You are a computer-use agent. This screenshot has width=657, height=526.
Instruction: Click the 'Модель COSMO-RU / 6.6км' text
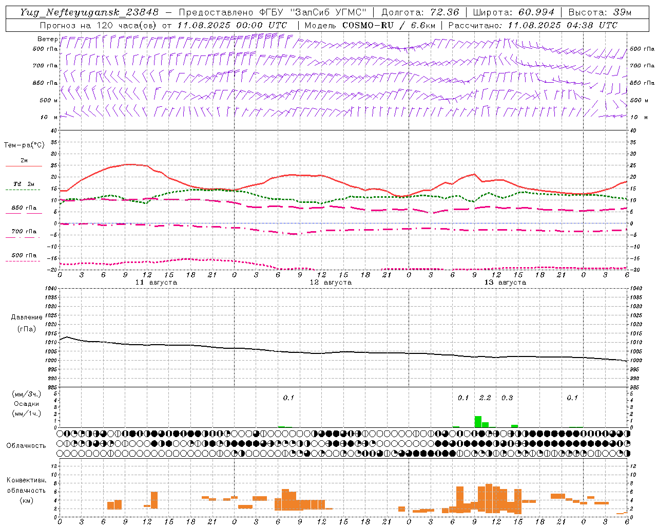click(370, 25)
